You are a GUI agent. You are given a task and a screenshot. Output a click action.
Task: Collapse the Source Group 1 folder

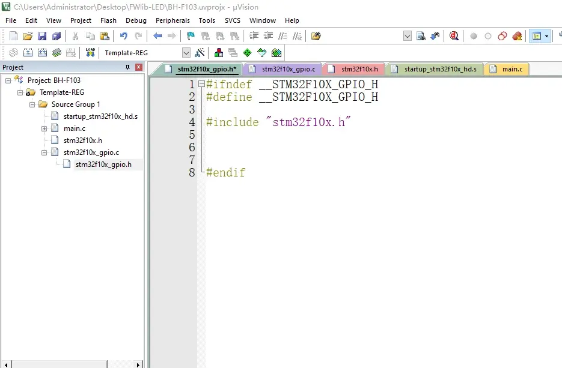(32, 104)
